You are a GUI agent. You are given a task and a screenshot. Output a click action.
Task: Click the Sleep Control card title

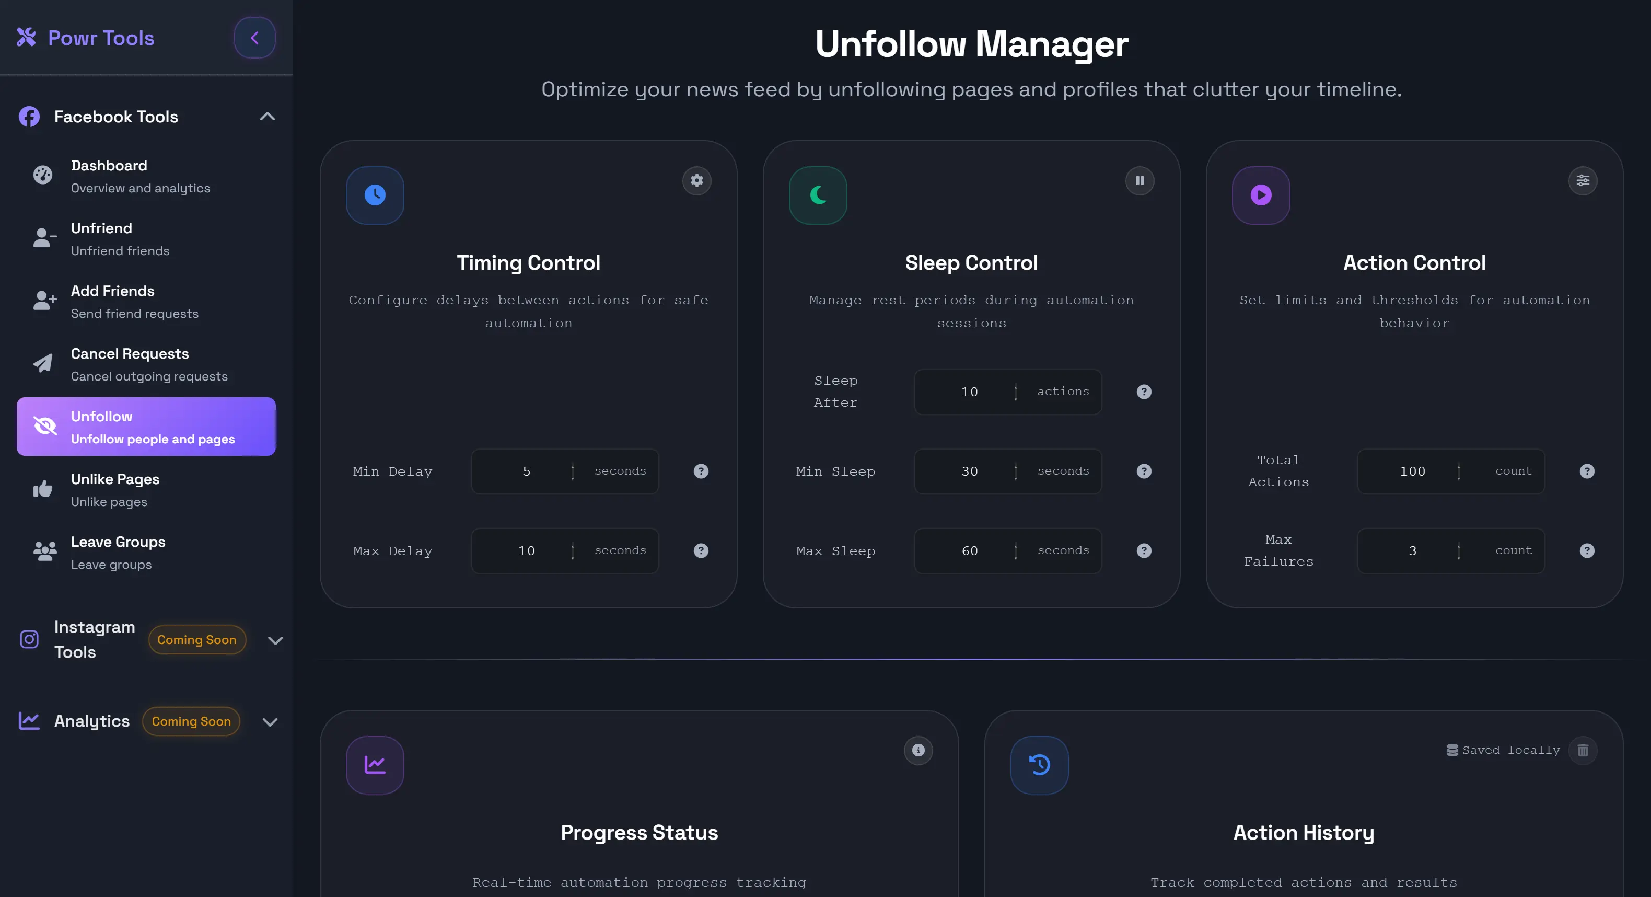972,263
